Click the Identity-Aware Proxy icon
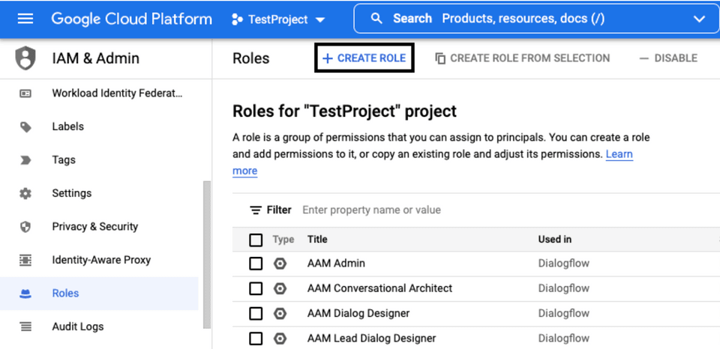The image size is (720, 349). (x=25, y=260)
